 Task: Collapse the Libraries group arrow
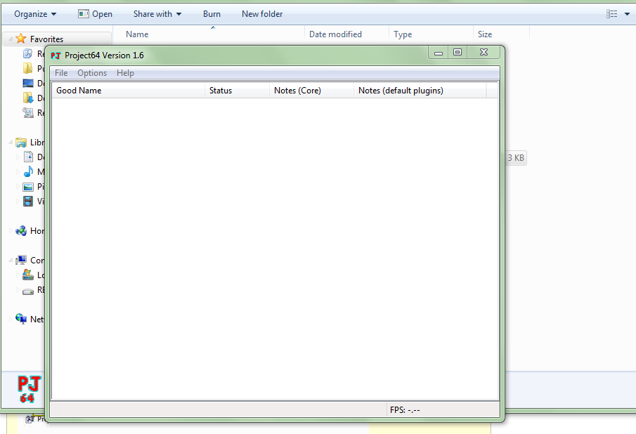[x=11, y=143]
